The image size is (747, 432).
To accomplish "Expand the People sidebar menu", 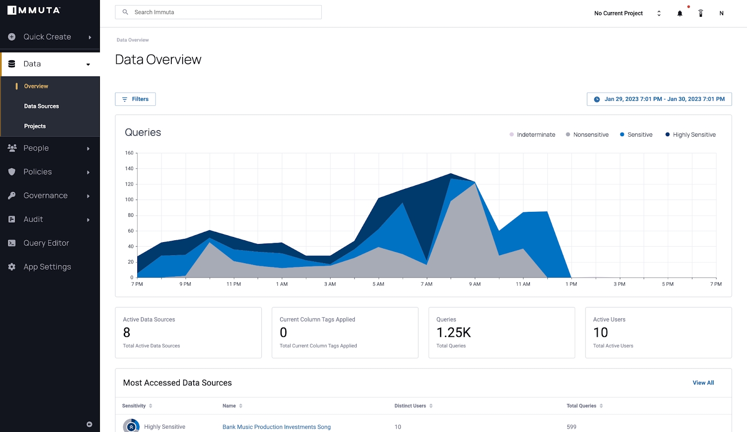I will pos(49,148).
